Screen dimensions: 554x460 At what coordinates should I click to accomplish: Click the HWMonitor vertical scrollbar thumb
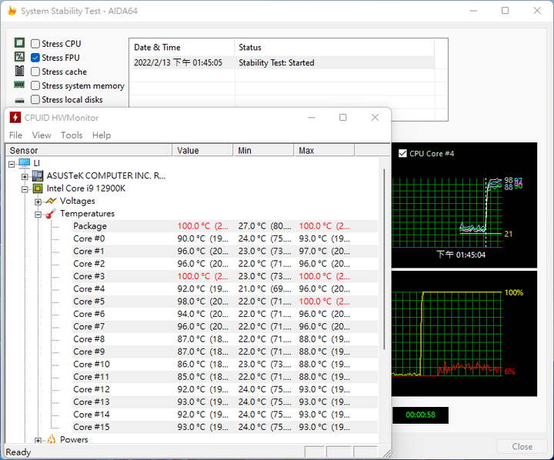coord(384,259)
